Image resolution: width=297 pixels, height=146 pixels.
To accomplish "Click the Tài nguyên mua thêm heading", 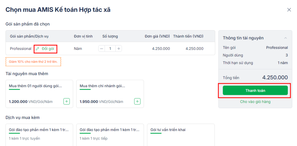I will pyautogui.click(x=27, y=74).
